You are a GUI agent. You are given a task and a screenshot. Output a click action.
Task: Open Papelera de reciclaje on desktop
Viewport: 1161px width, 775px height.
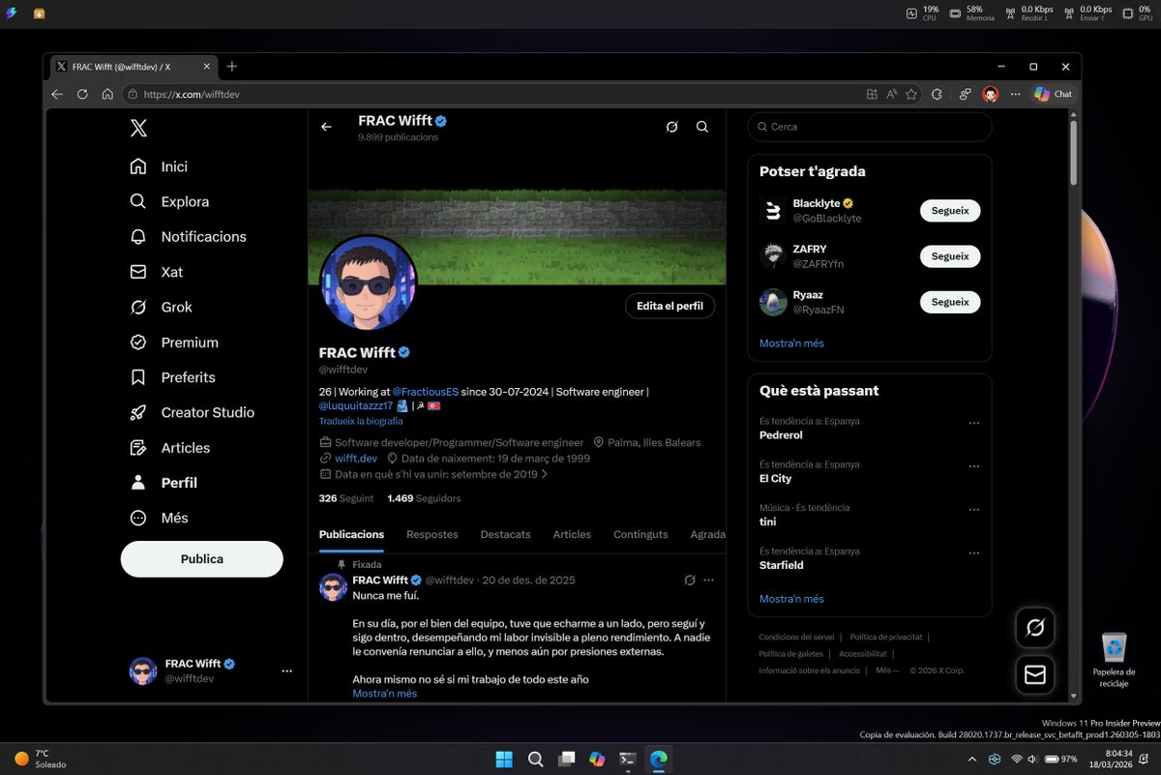click(1115, 660)
